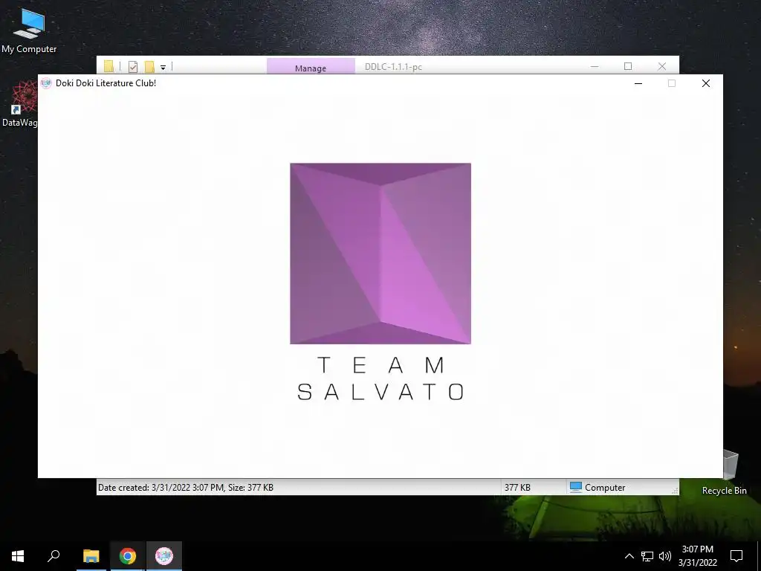This screenshot has height=571, width=761.
Task: Open taskbar search magnifier
Action: click(54, 556)
